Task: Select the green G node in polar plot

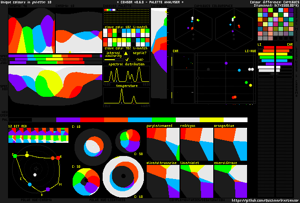Action: pos(15,156)
